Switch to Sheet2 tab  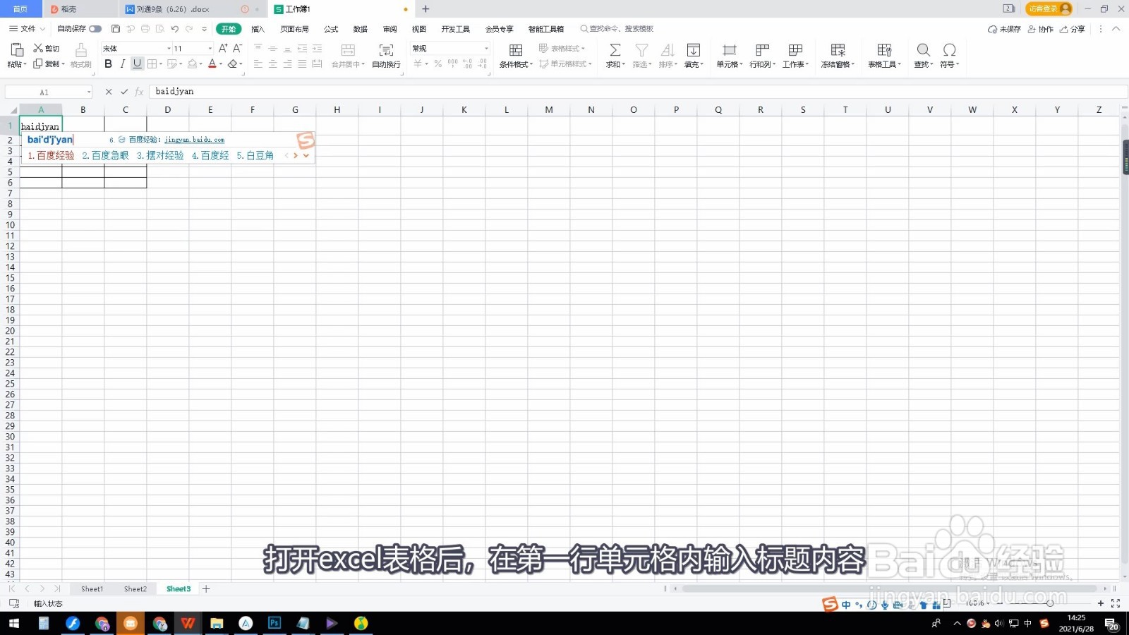135,588
